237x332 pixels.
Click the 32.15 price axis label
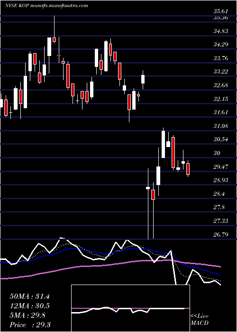pyautogui.click(x=221, y=99)
